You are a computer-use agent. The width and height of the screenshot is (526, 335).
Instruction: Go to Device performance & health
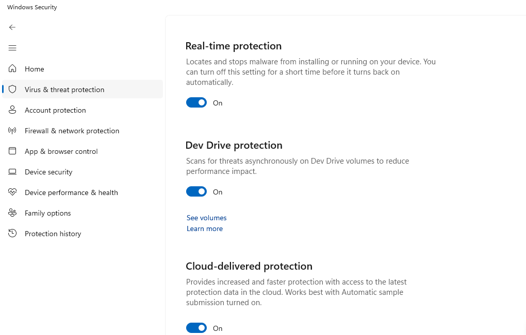71,192
